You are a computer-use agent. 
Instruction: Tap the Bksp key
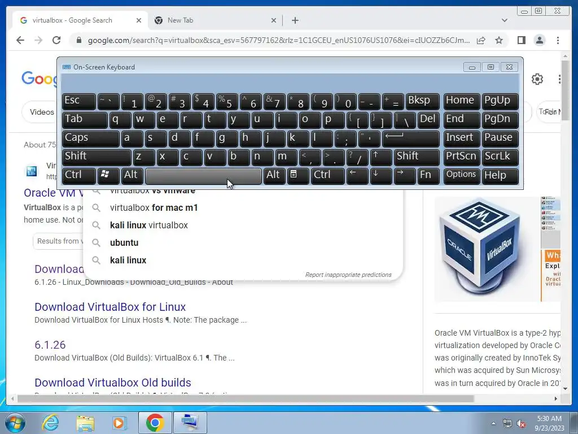coord(422,102)
